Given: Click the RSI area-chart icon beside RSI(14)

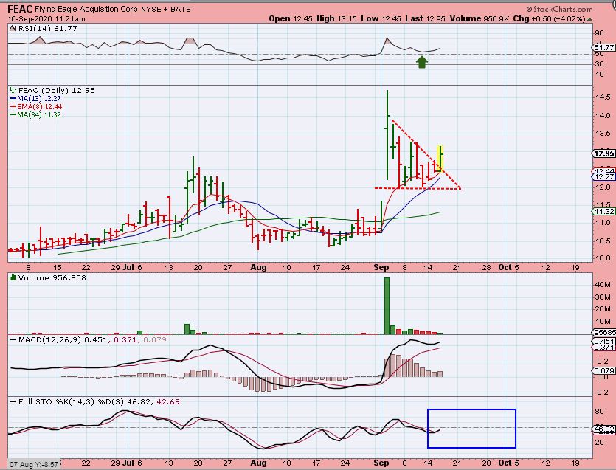Looking at the screenshot, I should click(x=13, y=28).
